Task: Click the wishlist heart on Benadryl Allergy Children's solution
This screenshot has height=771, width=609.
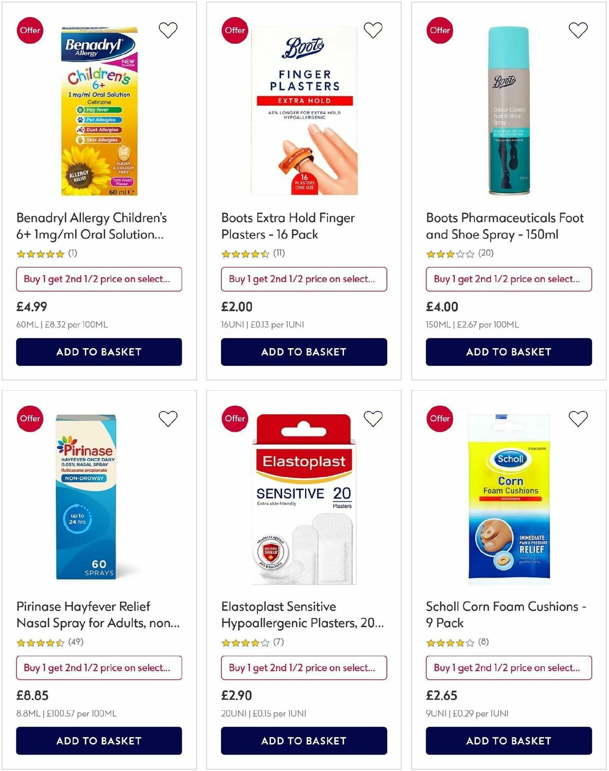Action: 168,30
